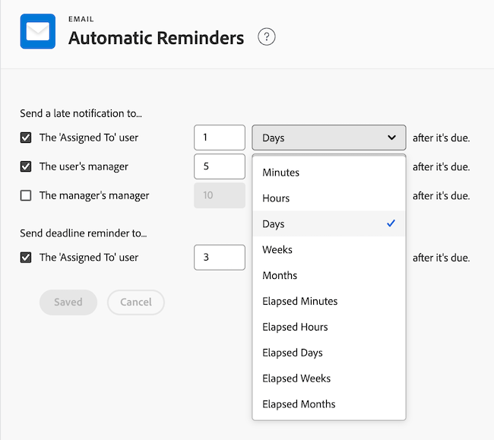
Task: Uncheck the user's manager checkbox
Action: (26, 166)
